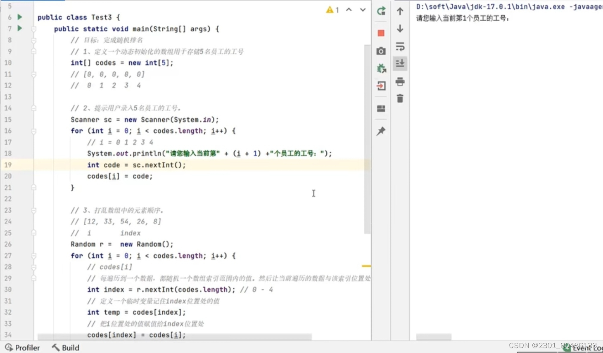The width and height of the screenshot is (603, 353).
Task: Click the text 'sc.nextInt()' on line 19
Action: (x=157, y=165)
